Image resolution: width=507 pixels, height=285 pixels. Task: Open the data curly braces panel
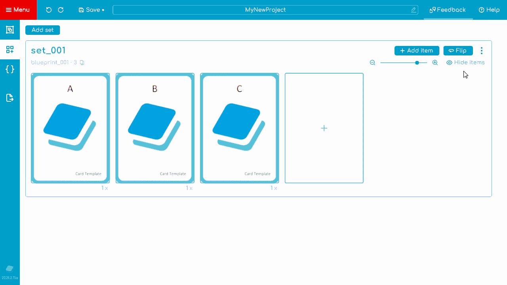[x=10, y=69]
